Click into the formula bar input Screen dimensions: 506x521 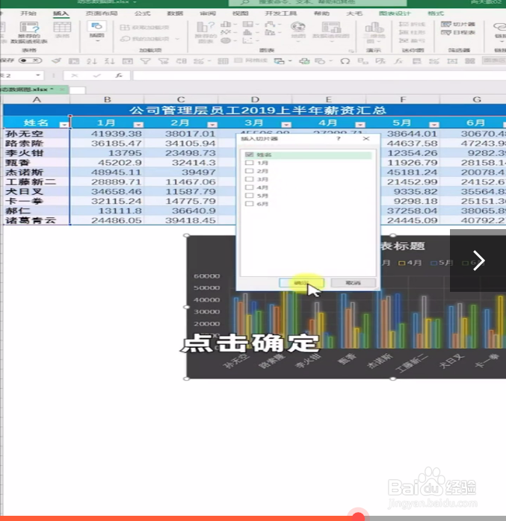click(x=319, y=75)
